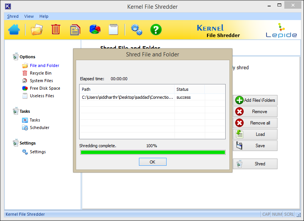Click the Options section header
The image size is (304, 221).
pyautogui.click(x=27, y=57)
